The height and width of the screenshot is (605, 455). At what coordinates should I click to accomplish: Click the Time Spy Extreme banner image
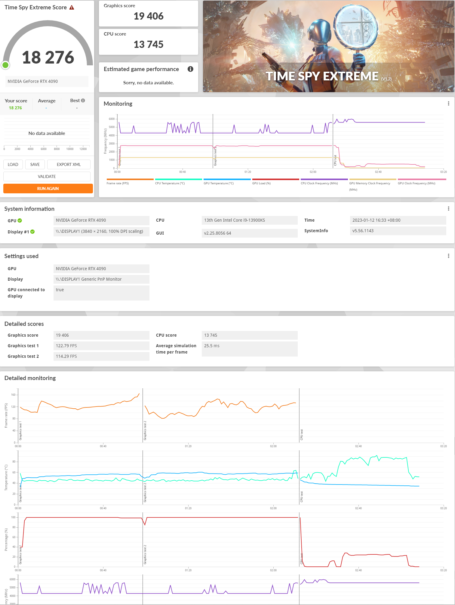tap(329, 46)
